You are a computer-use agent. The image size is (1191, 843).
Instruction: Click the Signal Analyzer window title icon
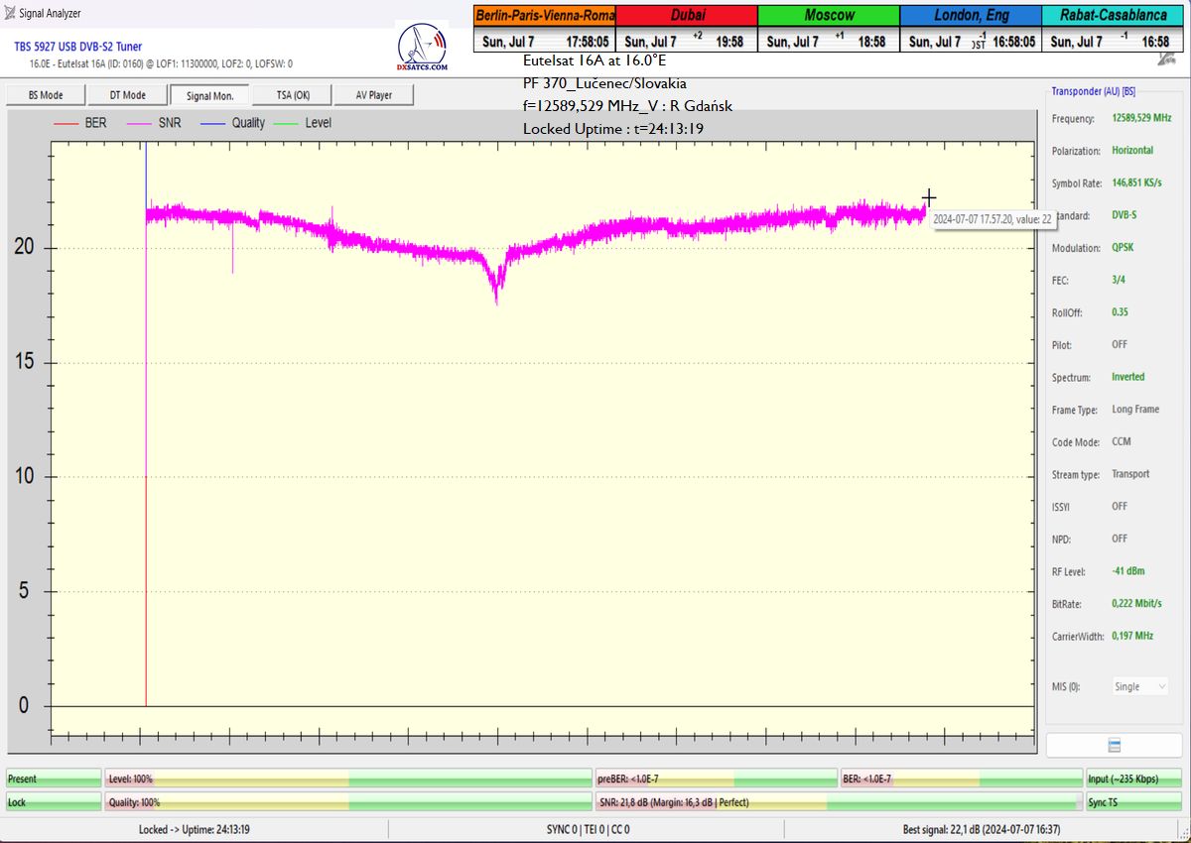tap(9, 14)
